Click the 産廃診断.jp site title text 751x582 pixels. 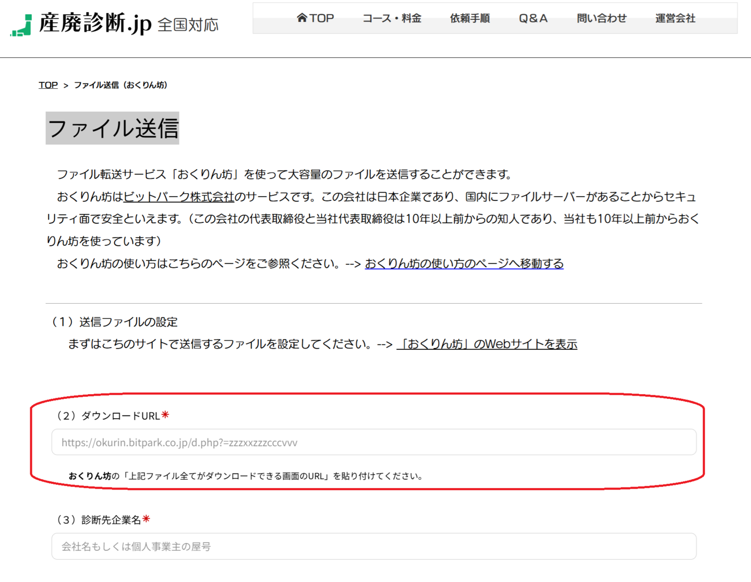tap(95, 23)
